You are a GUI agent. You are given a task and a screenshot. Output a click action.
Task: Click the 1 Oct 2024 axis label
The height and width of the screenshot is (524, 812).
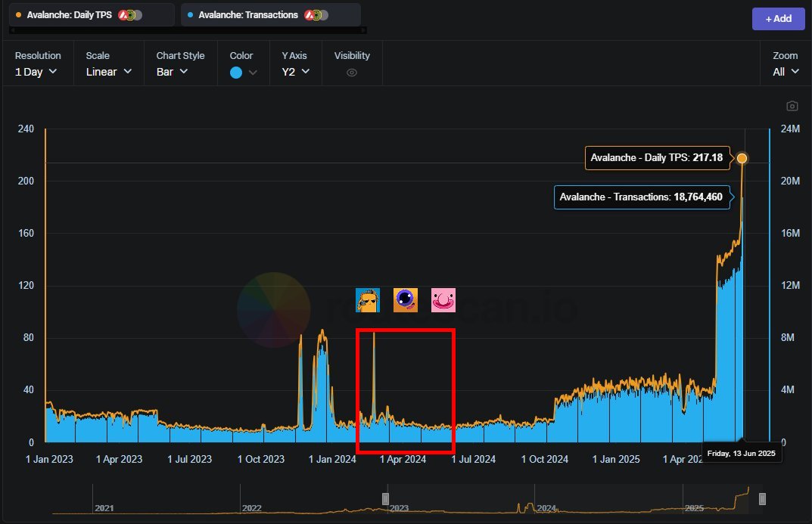545,459
